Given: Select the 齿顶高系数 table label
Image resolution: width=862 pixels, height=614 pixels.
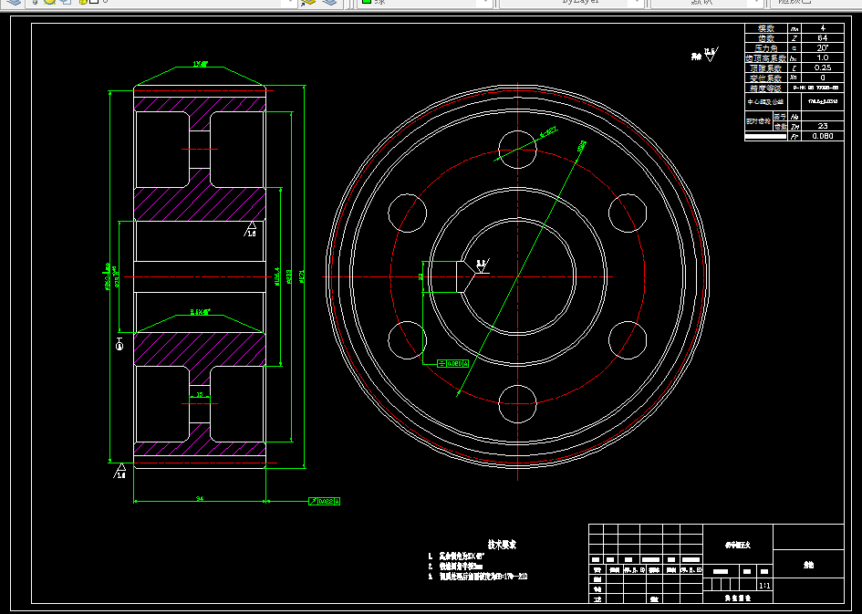Looking at the screenshot, I should click(x=767, y=57).
